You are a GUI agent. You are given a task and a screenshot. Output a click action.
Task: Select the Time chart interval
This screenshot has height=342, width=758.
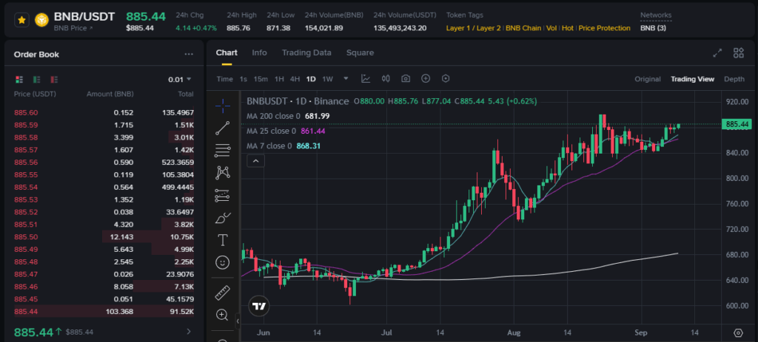224,79
